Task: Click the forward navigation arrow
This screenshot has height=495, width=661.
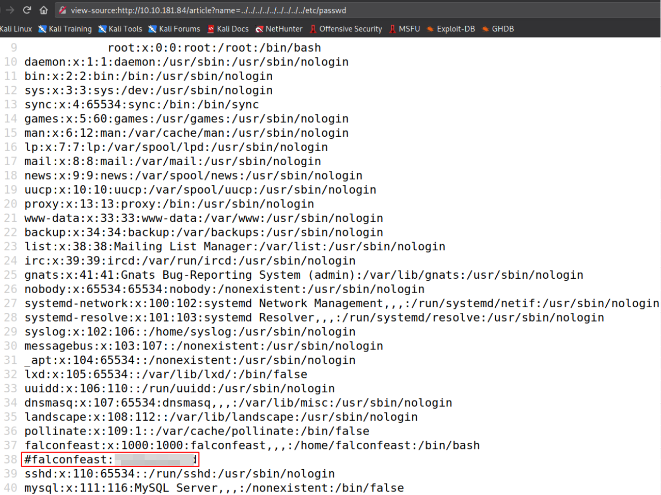Action: point(10,10)
